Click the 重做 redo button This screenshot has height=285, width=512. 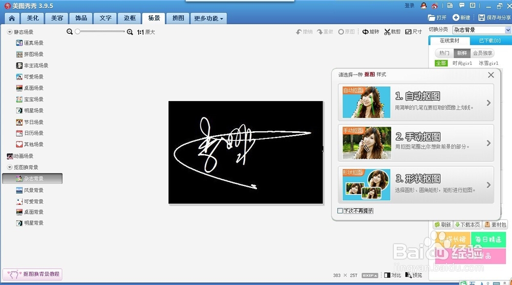325,32
